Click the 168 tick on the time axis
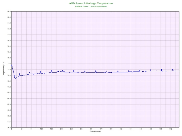 point(51,129)
